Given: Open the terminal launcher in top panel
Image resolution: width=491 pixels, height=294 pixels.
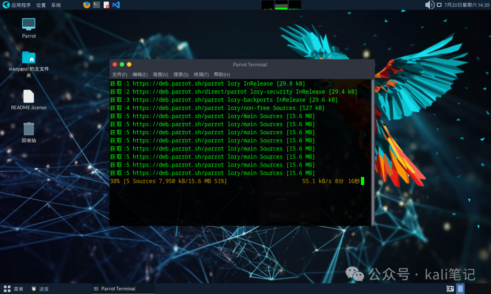Looking at the screenshot, I should click(x=96, y=5).
